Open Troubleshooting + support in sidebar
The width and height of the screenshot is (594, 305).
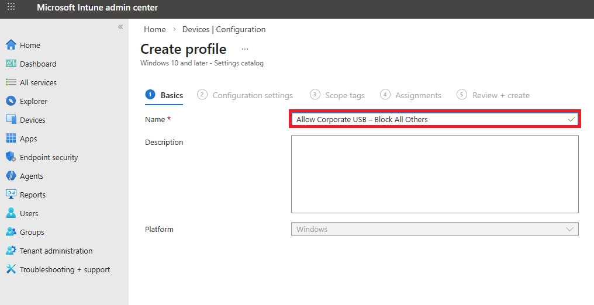coord(64,269)
